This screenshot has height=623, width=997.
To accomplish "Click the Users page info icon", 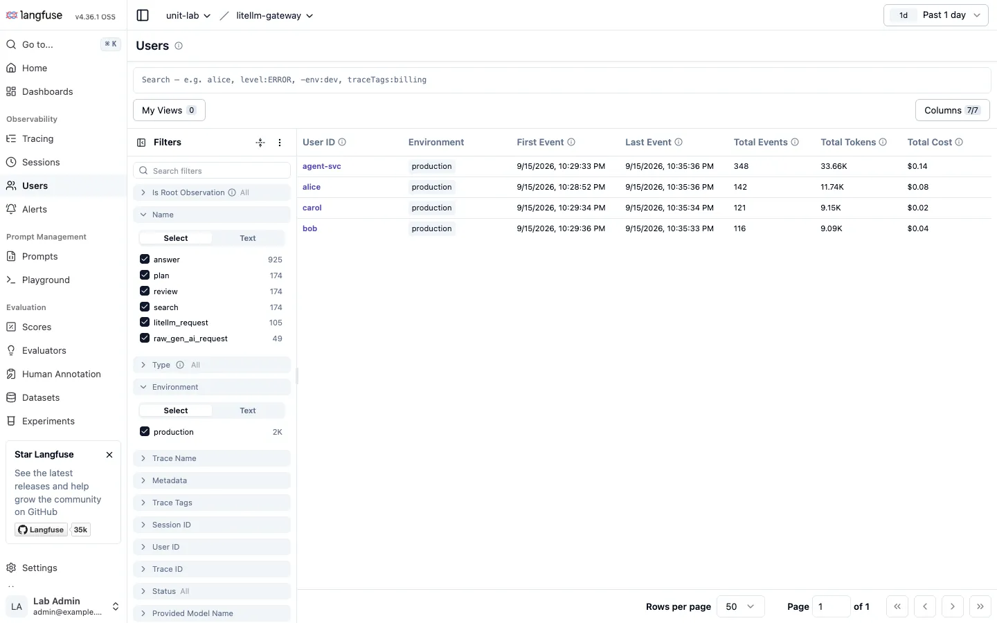I will (179, 46).
